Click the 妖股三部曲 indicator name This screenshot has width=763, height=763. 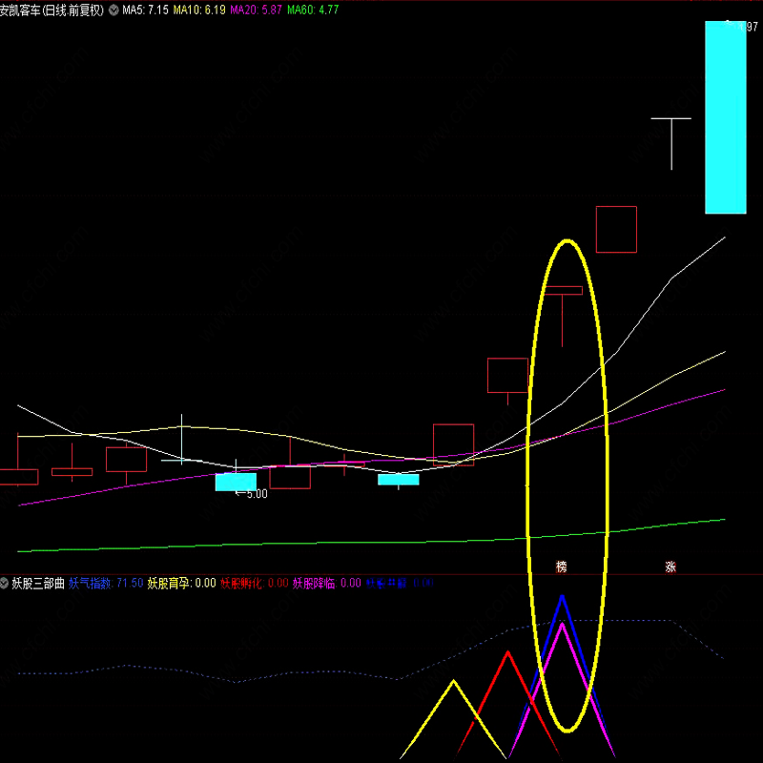(37, 583)
